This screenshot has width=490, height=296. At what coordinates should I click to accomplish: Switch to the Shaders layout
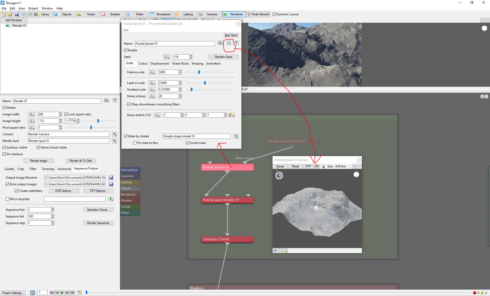[113, 14]
